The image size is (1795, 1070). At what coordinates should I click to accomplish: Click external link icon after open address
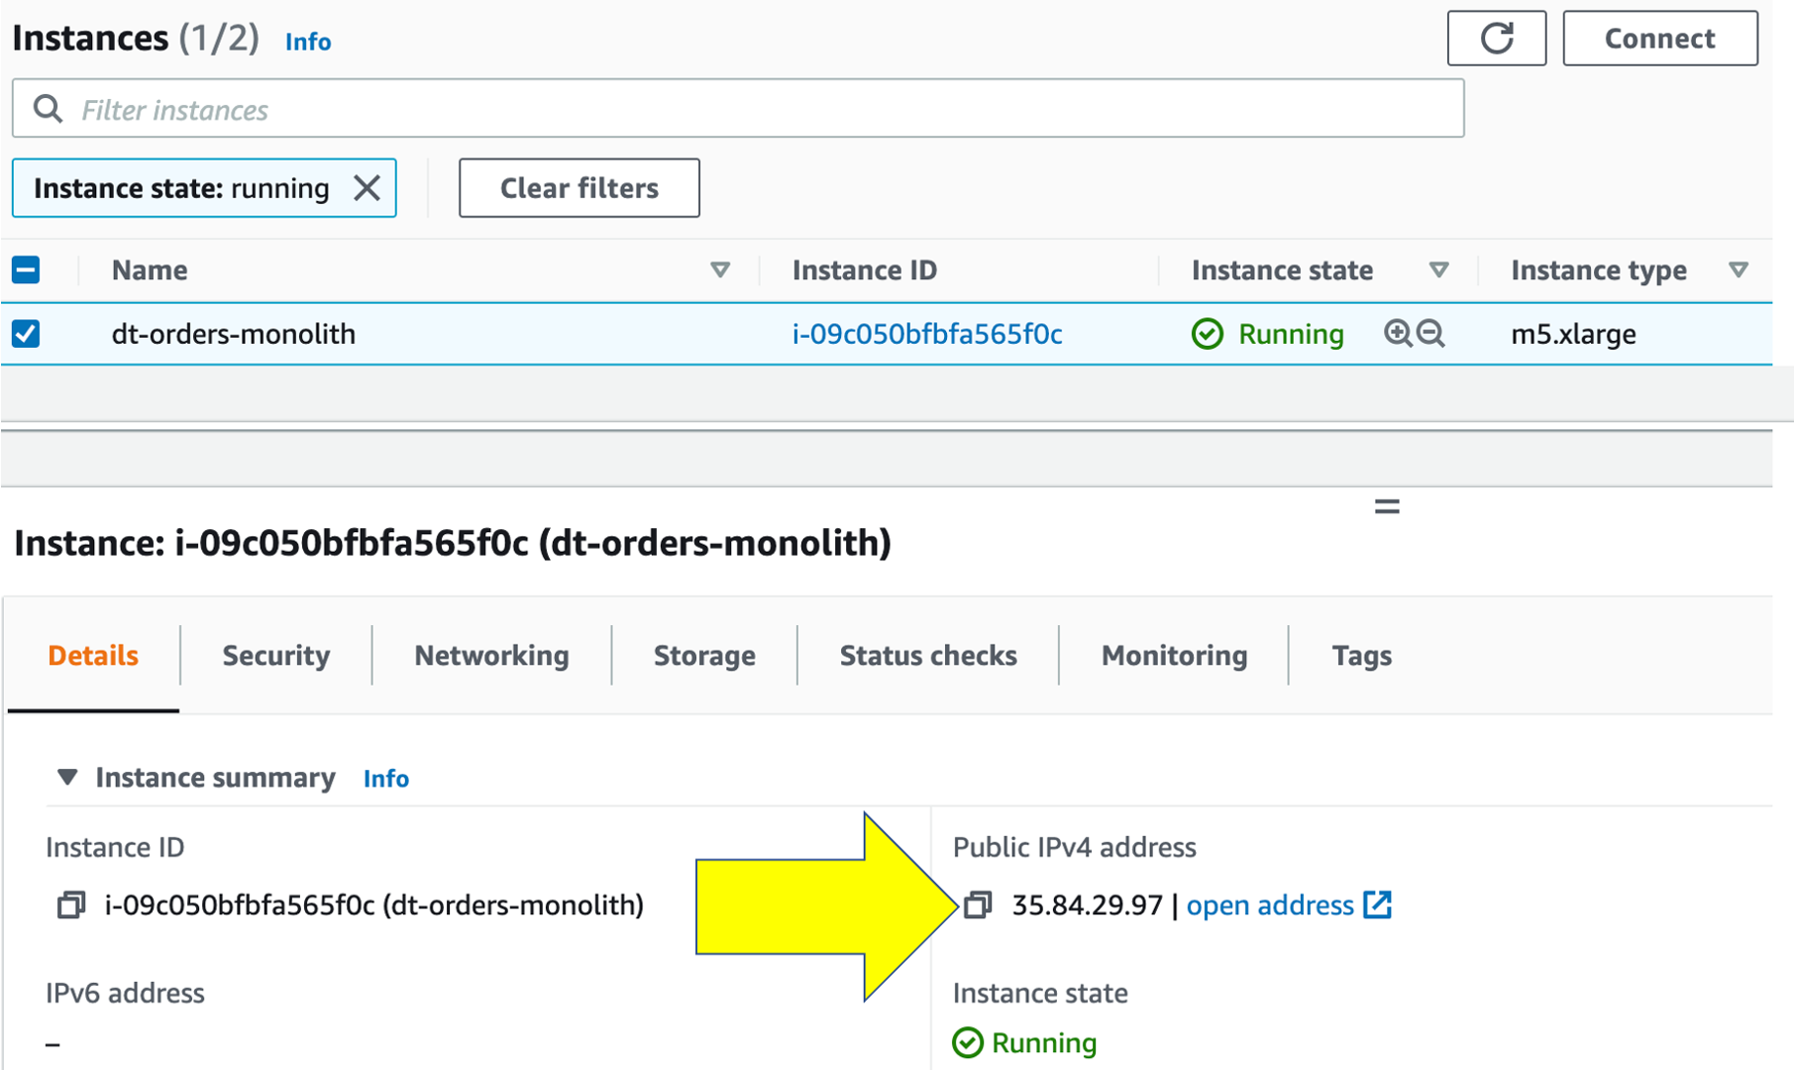tap(1378, 905)
